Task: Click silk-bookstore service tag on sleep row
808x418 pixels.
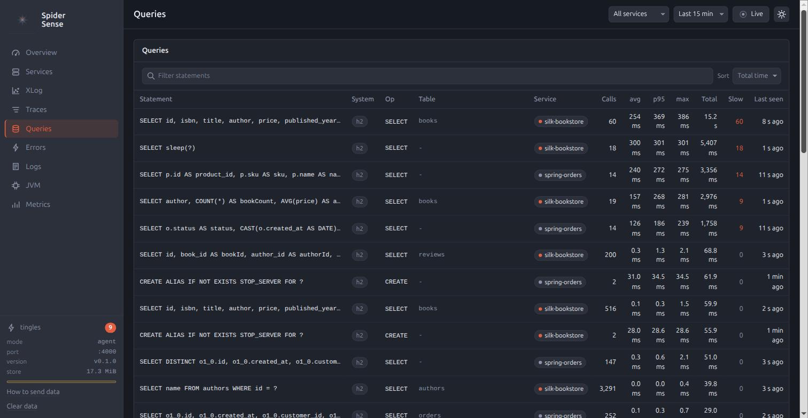Action: 561,148
